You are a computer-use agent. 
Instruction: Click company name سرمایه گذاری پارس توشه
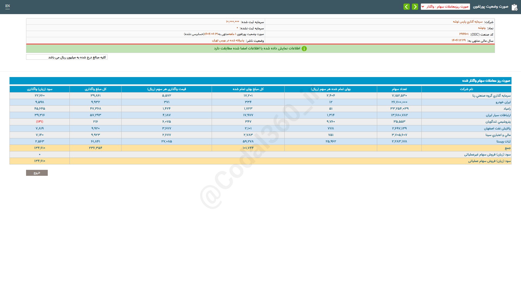468,22
